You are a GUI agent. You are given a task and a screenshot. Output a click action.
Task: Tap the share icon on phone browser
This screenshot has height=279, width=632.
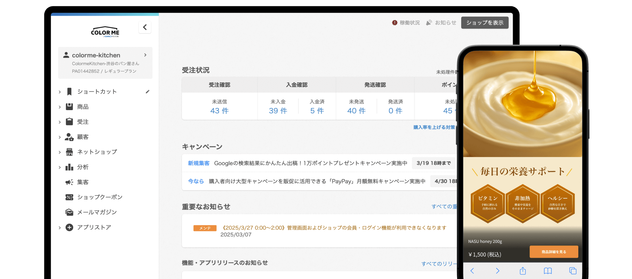click(523, 271)
